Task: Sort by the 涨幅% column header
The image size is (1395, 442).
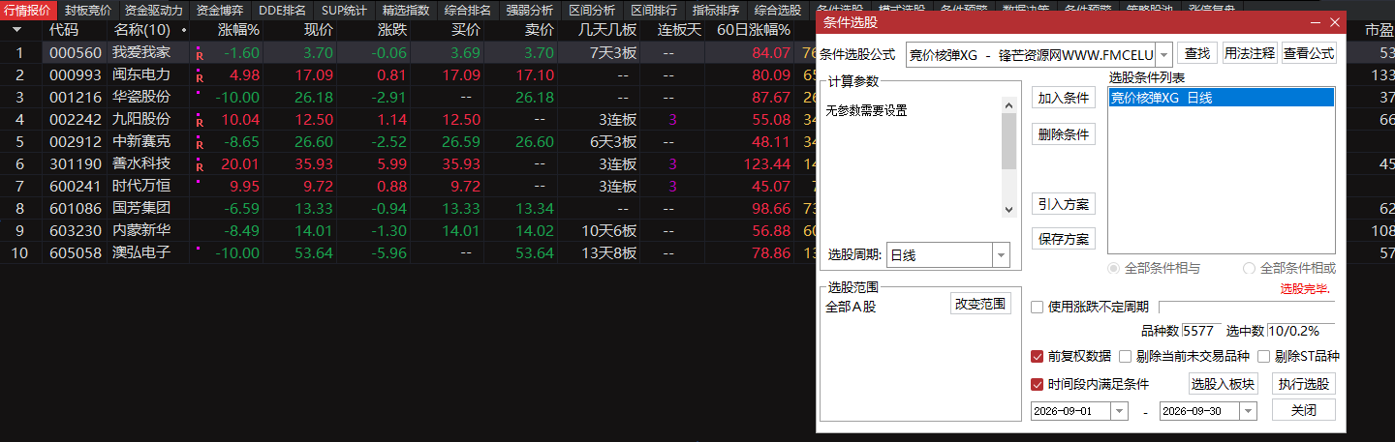Action: 239,30
